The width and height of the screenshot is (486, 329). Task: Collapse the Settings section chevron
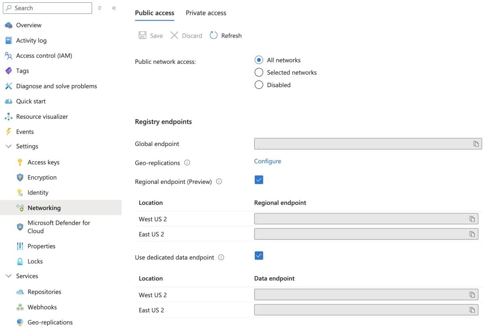[x=9, y=146]
